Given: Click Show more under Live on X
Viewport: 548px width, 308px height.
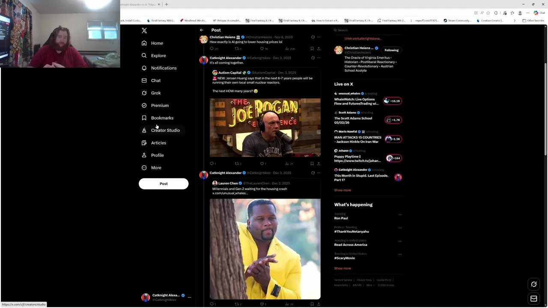Looking at the screenshot, I should [342, 190].
